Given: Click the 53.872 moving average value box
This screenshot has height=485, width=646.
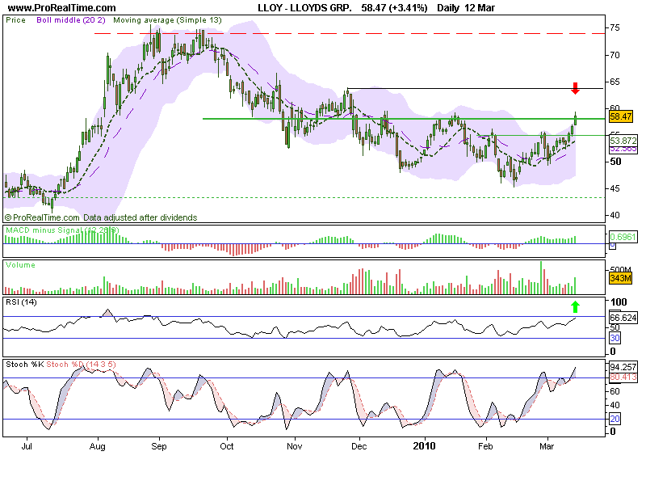Looking at the screenshot, I should click(623, 141).
